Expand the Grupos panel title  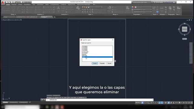point(155,15)
